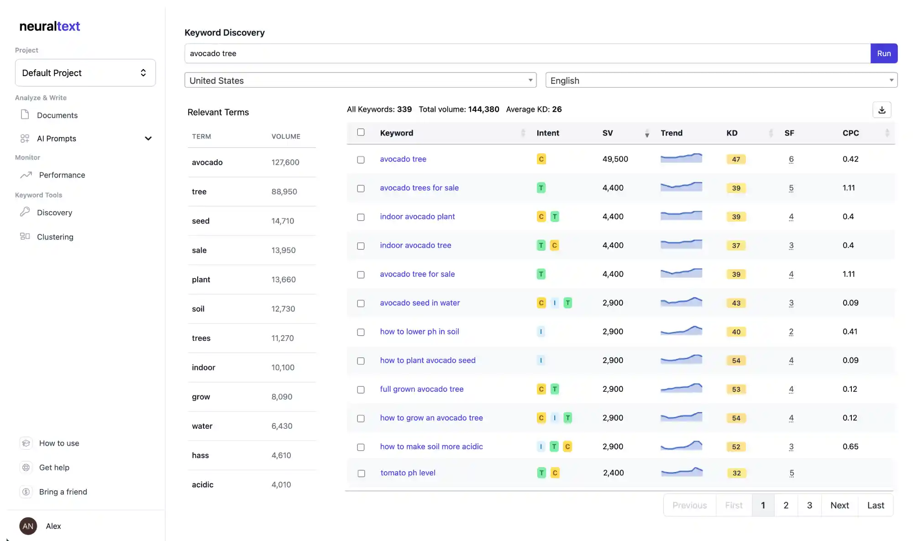Go to Discovery keyword tool
The image size is (913, 541).
tap(54, 212)
